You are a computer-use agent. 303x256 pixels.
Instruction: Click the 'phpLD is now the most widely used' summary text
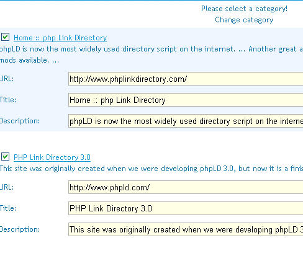151,55
